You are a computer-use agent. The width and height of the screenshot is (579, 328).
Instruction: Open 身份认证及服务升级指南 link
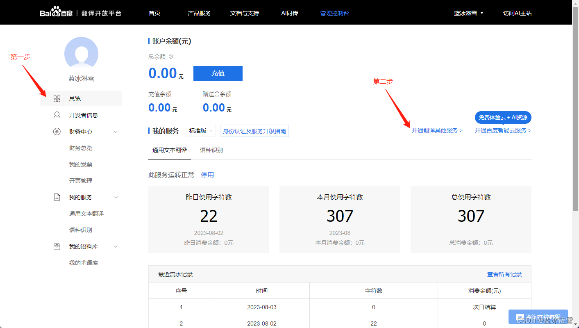[254, 131]
